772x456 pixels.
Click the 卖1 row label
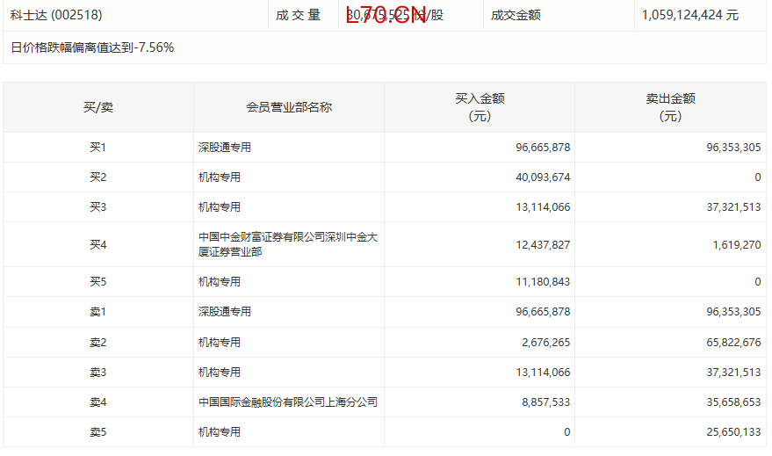(x=98, y=312)
